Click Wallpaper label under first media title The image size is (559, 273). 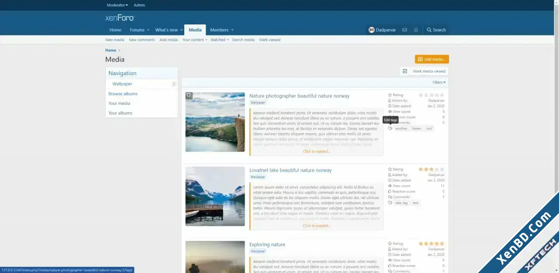258,103
